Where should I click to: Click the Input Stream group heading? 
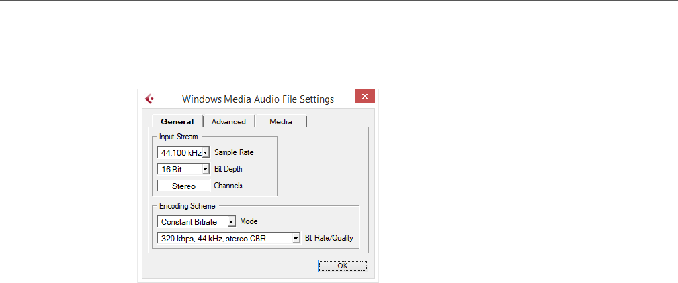(x=178, y=137)
